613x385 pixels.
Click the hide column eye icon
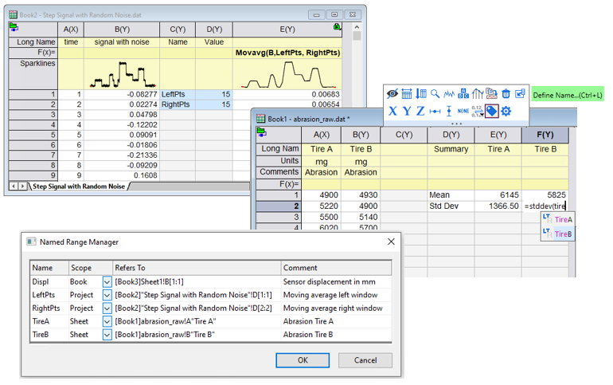pos(392,94)
